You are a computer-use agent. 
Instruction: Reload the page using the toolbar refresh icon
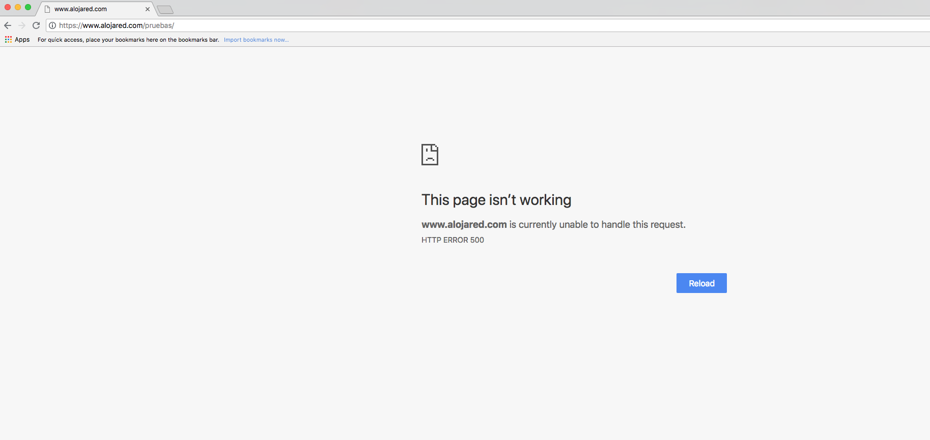point(36,25)
